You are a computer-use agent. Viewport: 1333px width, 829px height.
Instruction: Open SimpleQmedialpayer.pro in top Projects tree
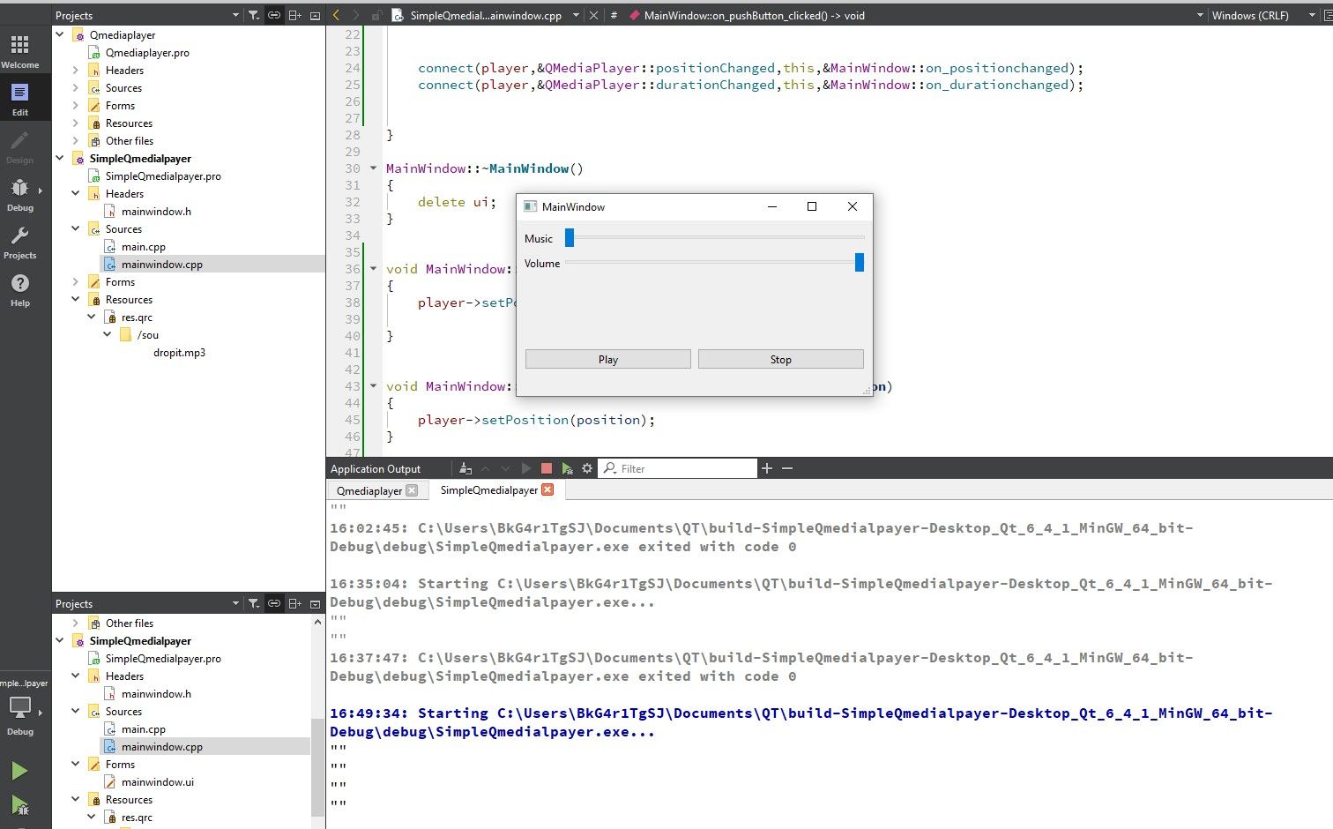[163, 176]
